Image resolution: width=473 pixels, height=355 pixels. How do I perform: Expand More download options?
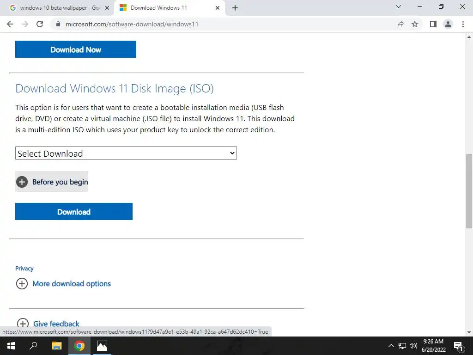click(x=63, y=284)
